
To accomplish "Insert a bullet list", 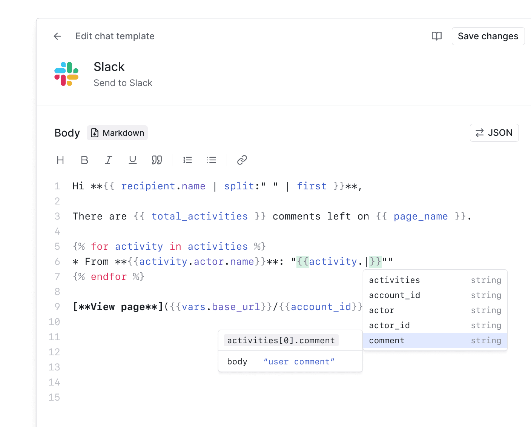I will (x=212, y=160).
